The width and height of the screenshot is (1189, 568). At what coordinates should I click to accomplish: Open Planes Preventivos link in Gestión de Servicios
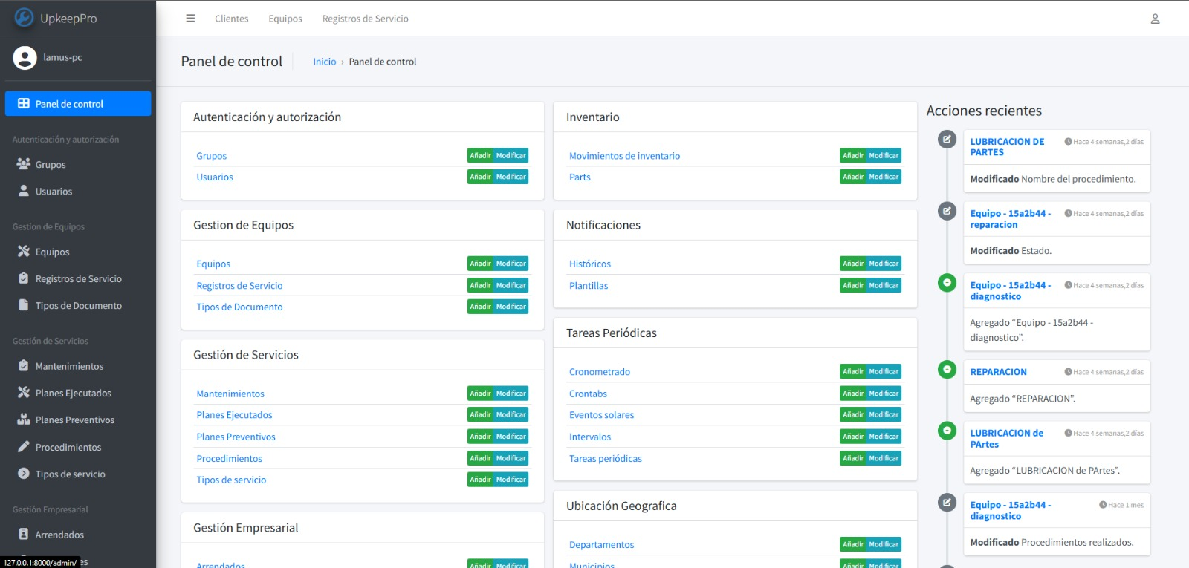coord(236,437)
